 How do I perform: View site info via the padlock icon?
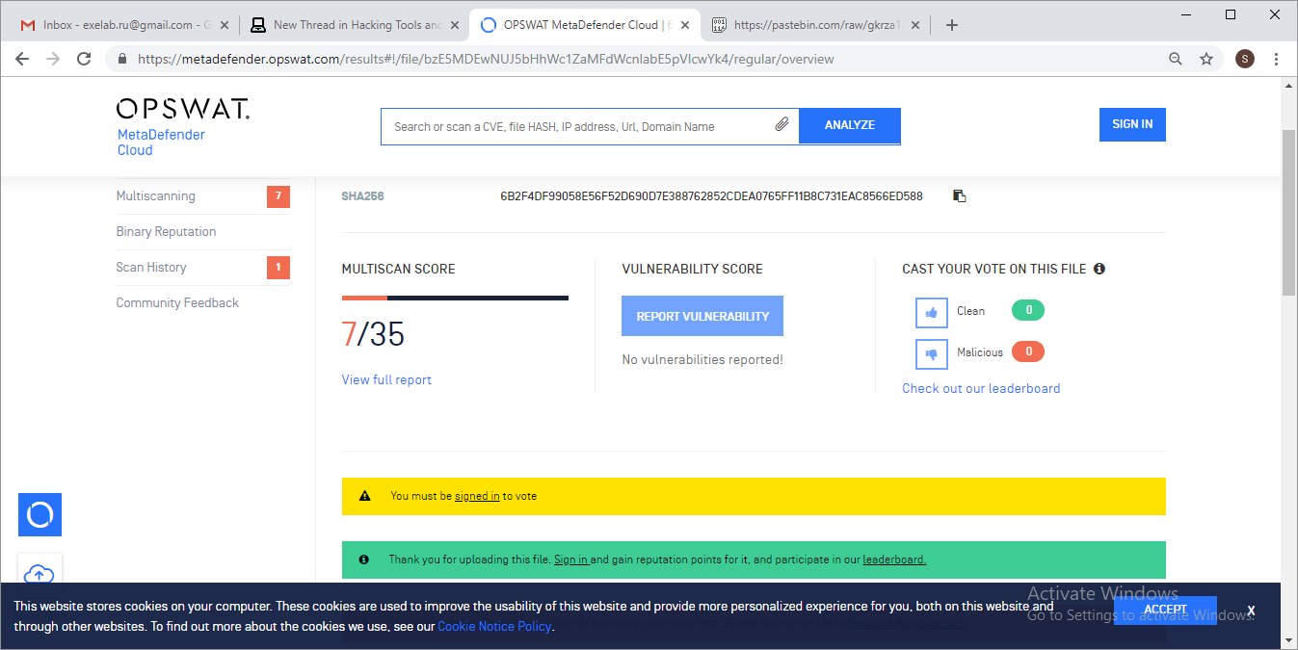pyautogui.click(x=122, y=59)
